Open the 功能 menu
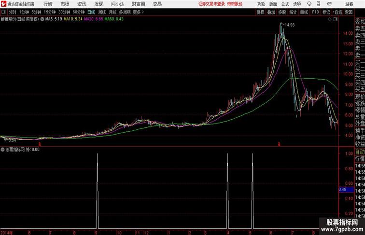365x235 pixels. [261, 4]
